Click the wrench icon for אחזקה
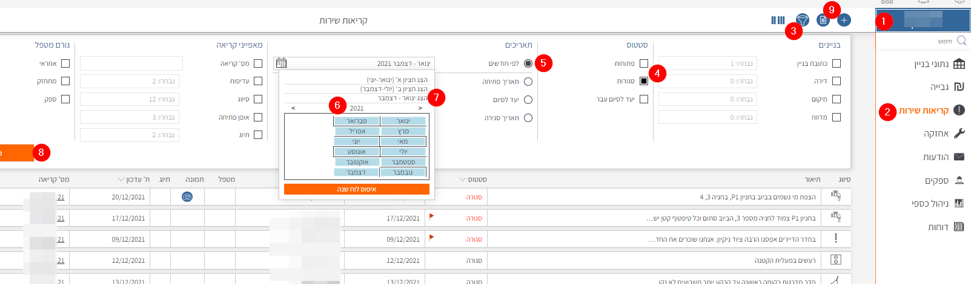971x284 pixels. coord(959,134)
